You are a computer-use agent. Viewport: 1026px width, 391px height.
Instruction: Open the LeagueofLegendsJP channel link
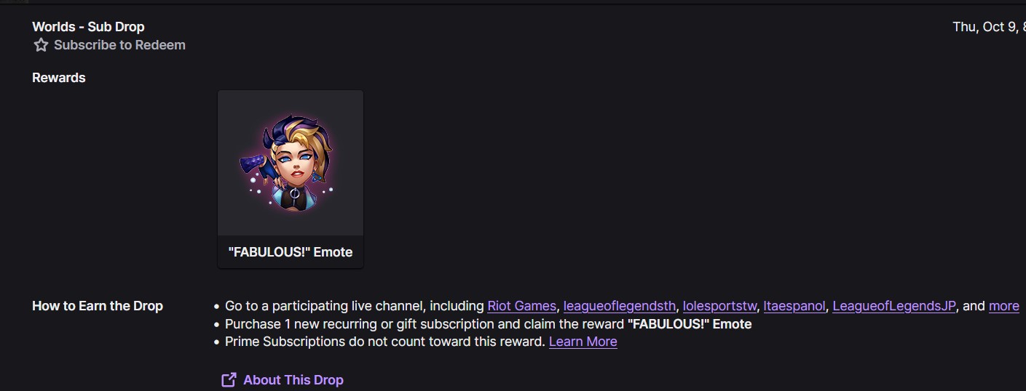click(894, 306)
